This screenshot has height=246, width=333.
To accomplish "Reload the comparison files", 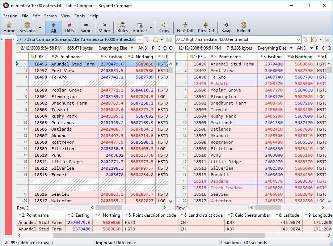I will (243, 27).
